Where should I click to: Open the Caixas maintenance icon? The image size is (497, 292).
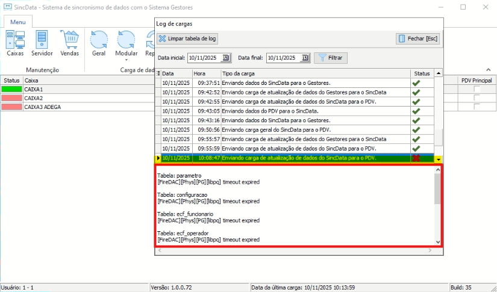[15, 43]
